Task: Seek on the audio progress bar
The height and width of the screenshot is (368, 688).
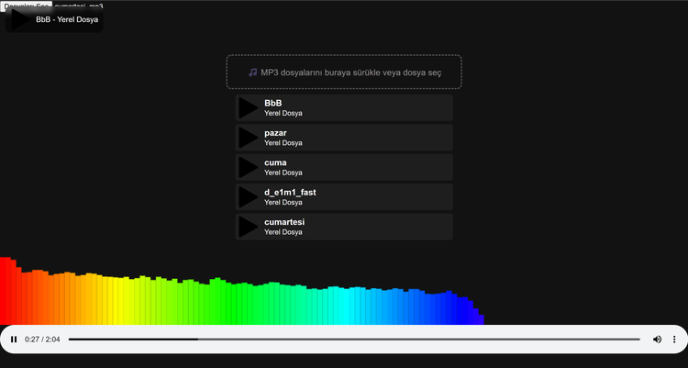Action: [354, 339]
